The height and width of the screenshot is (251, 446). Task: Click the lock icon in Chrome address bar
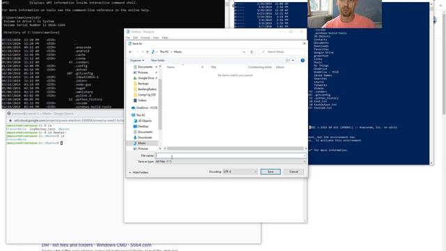point(10,121)
